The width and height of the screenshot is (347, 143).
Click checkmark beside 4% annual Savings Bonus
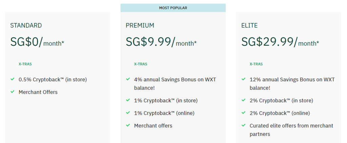tap(128, 79)
